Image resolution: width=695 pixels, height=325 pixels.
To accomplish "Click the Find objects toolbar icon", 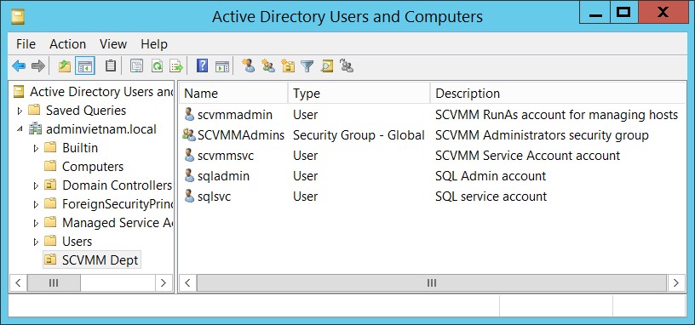I will (x=327, y=66).
